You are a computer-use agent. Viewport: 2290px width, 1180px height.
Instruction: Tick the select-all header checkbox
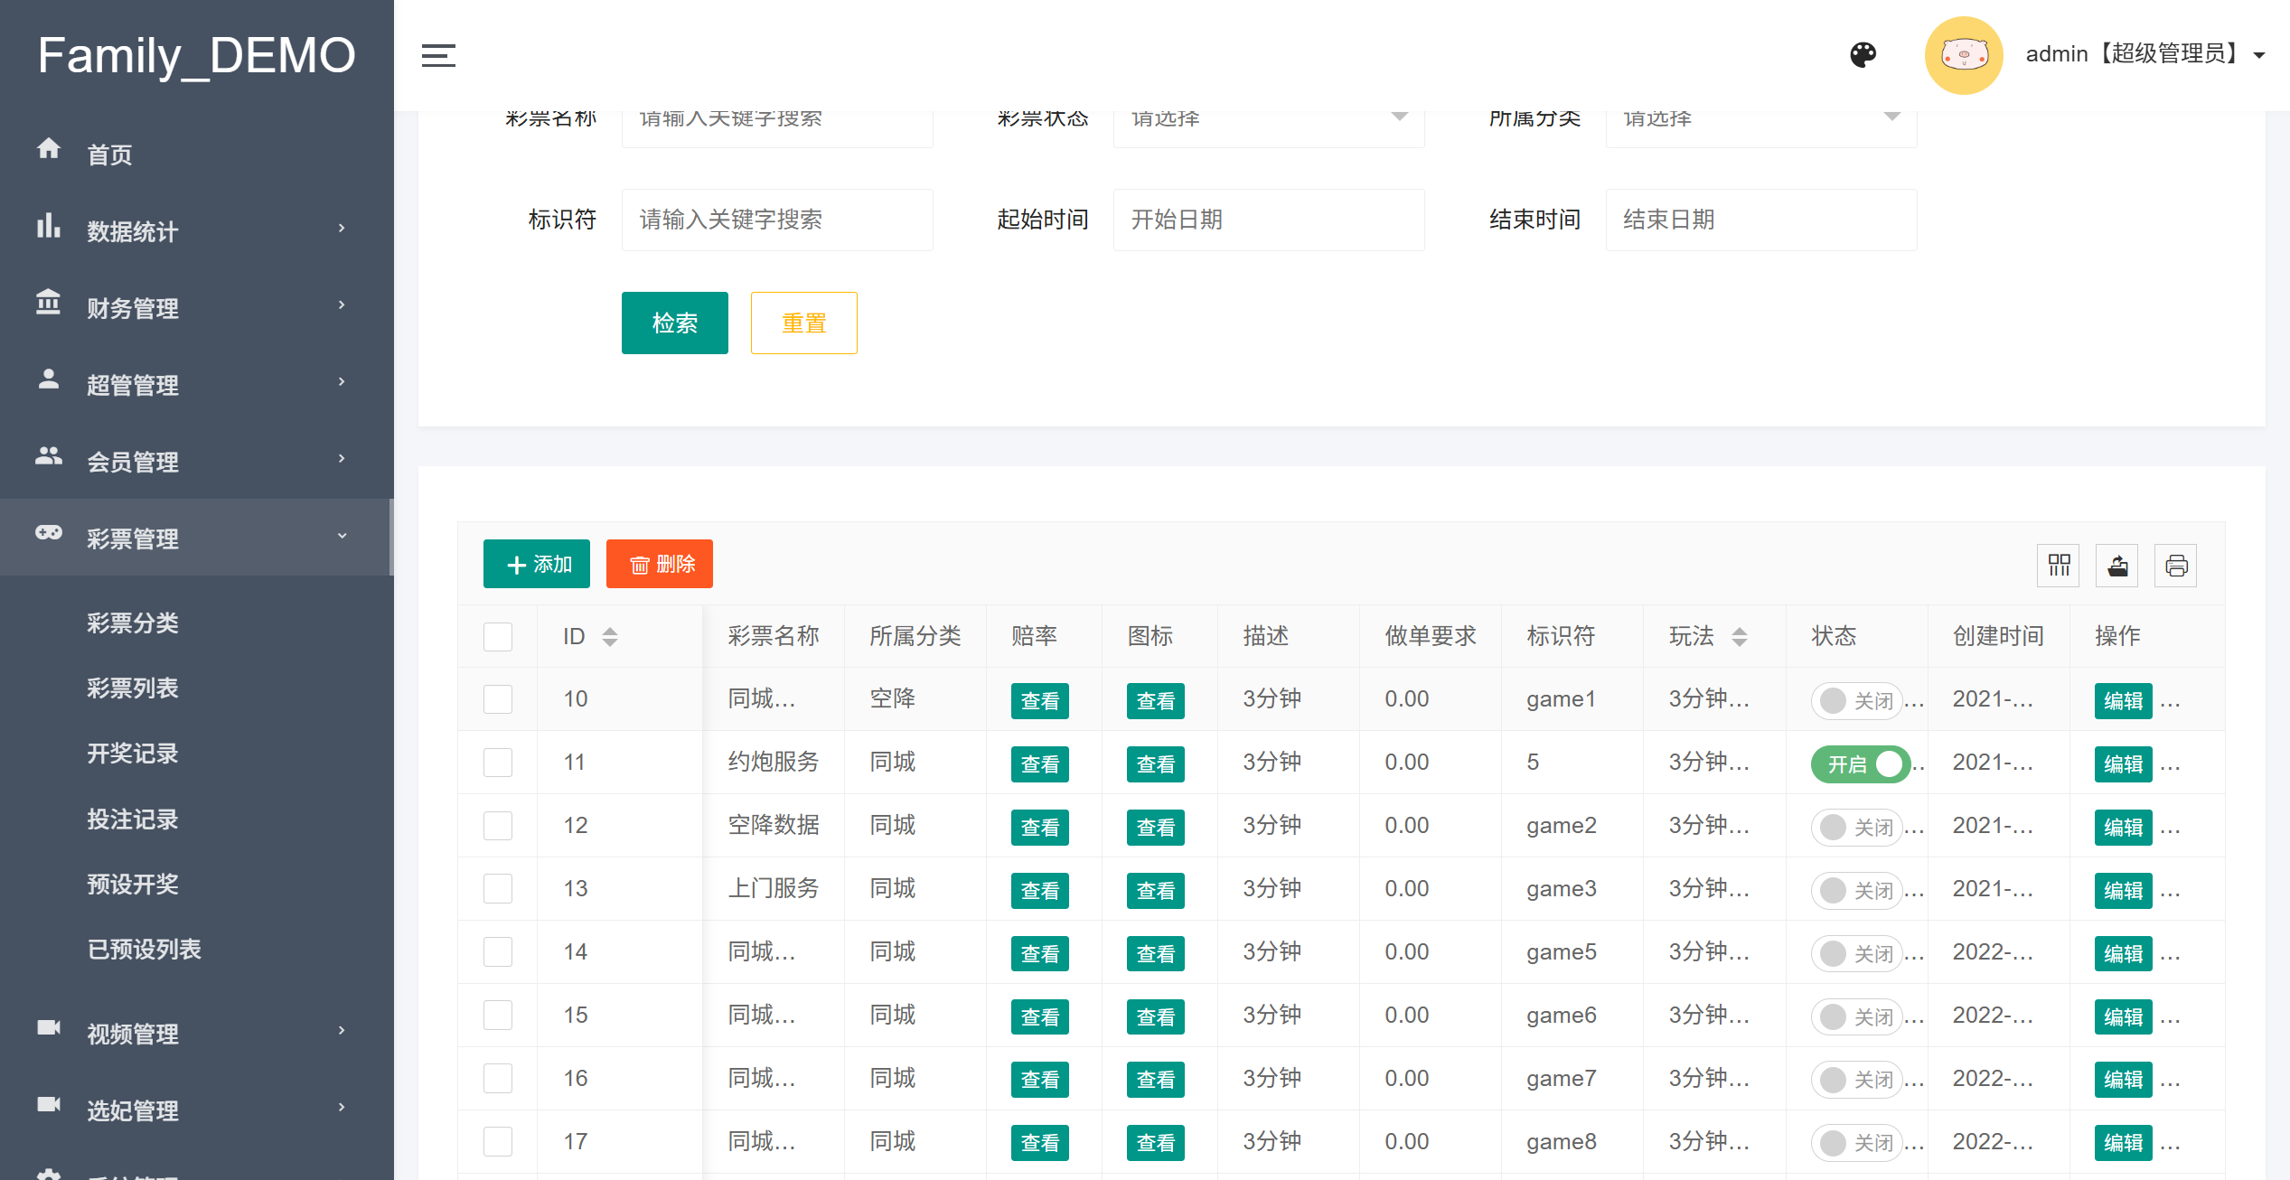(x=498, y=637)
